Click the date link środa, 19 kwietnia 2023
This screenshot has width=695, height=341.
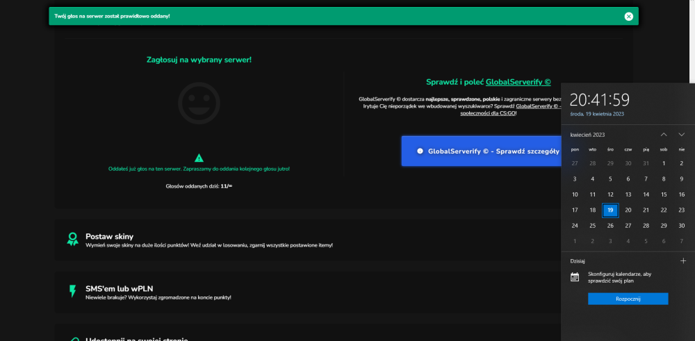(597, 114)
